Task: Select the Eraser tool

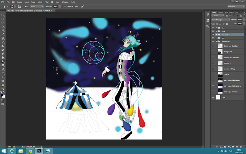Action: 3,54
